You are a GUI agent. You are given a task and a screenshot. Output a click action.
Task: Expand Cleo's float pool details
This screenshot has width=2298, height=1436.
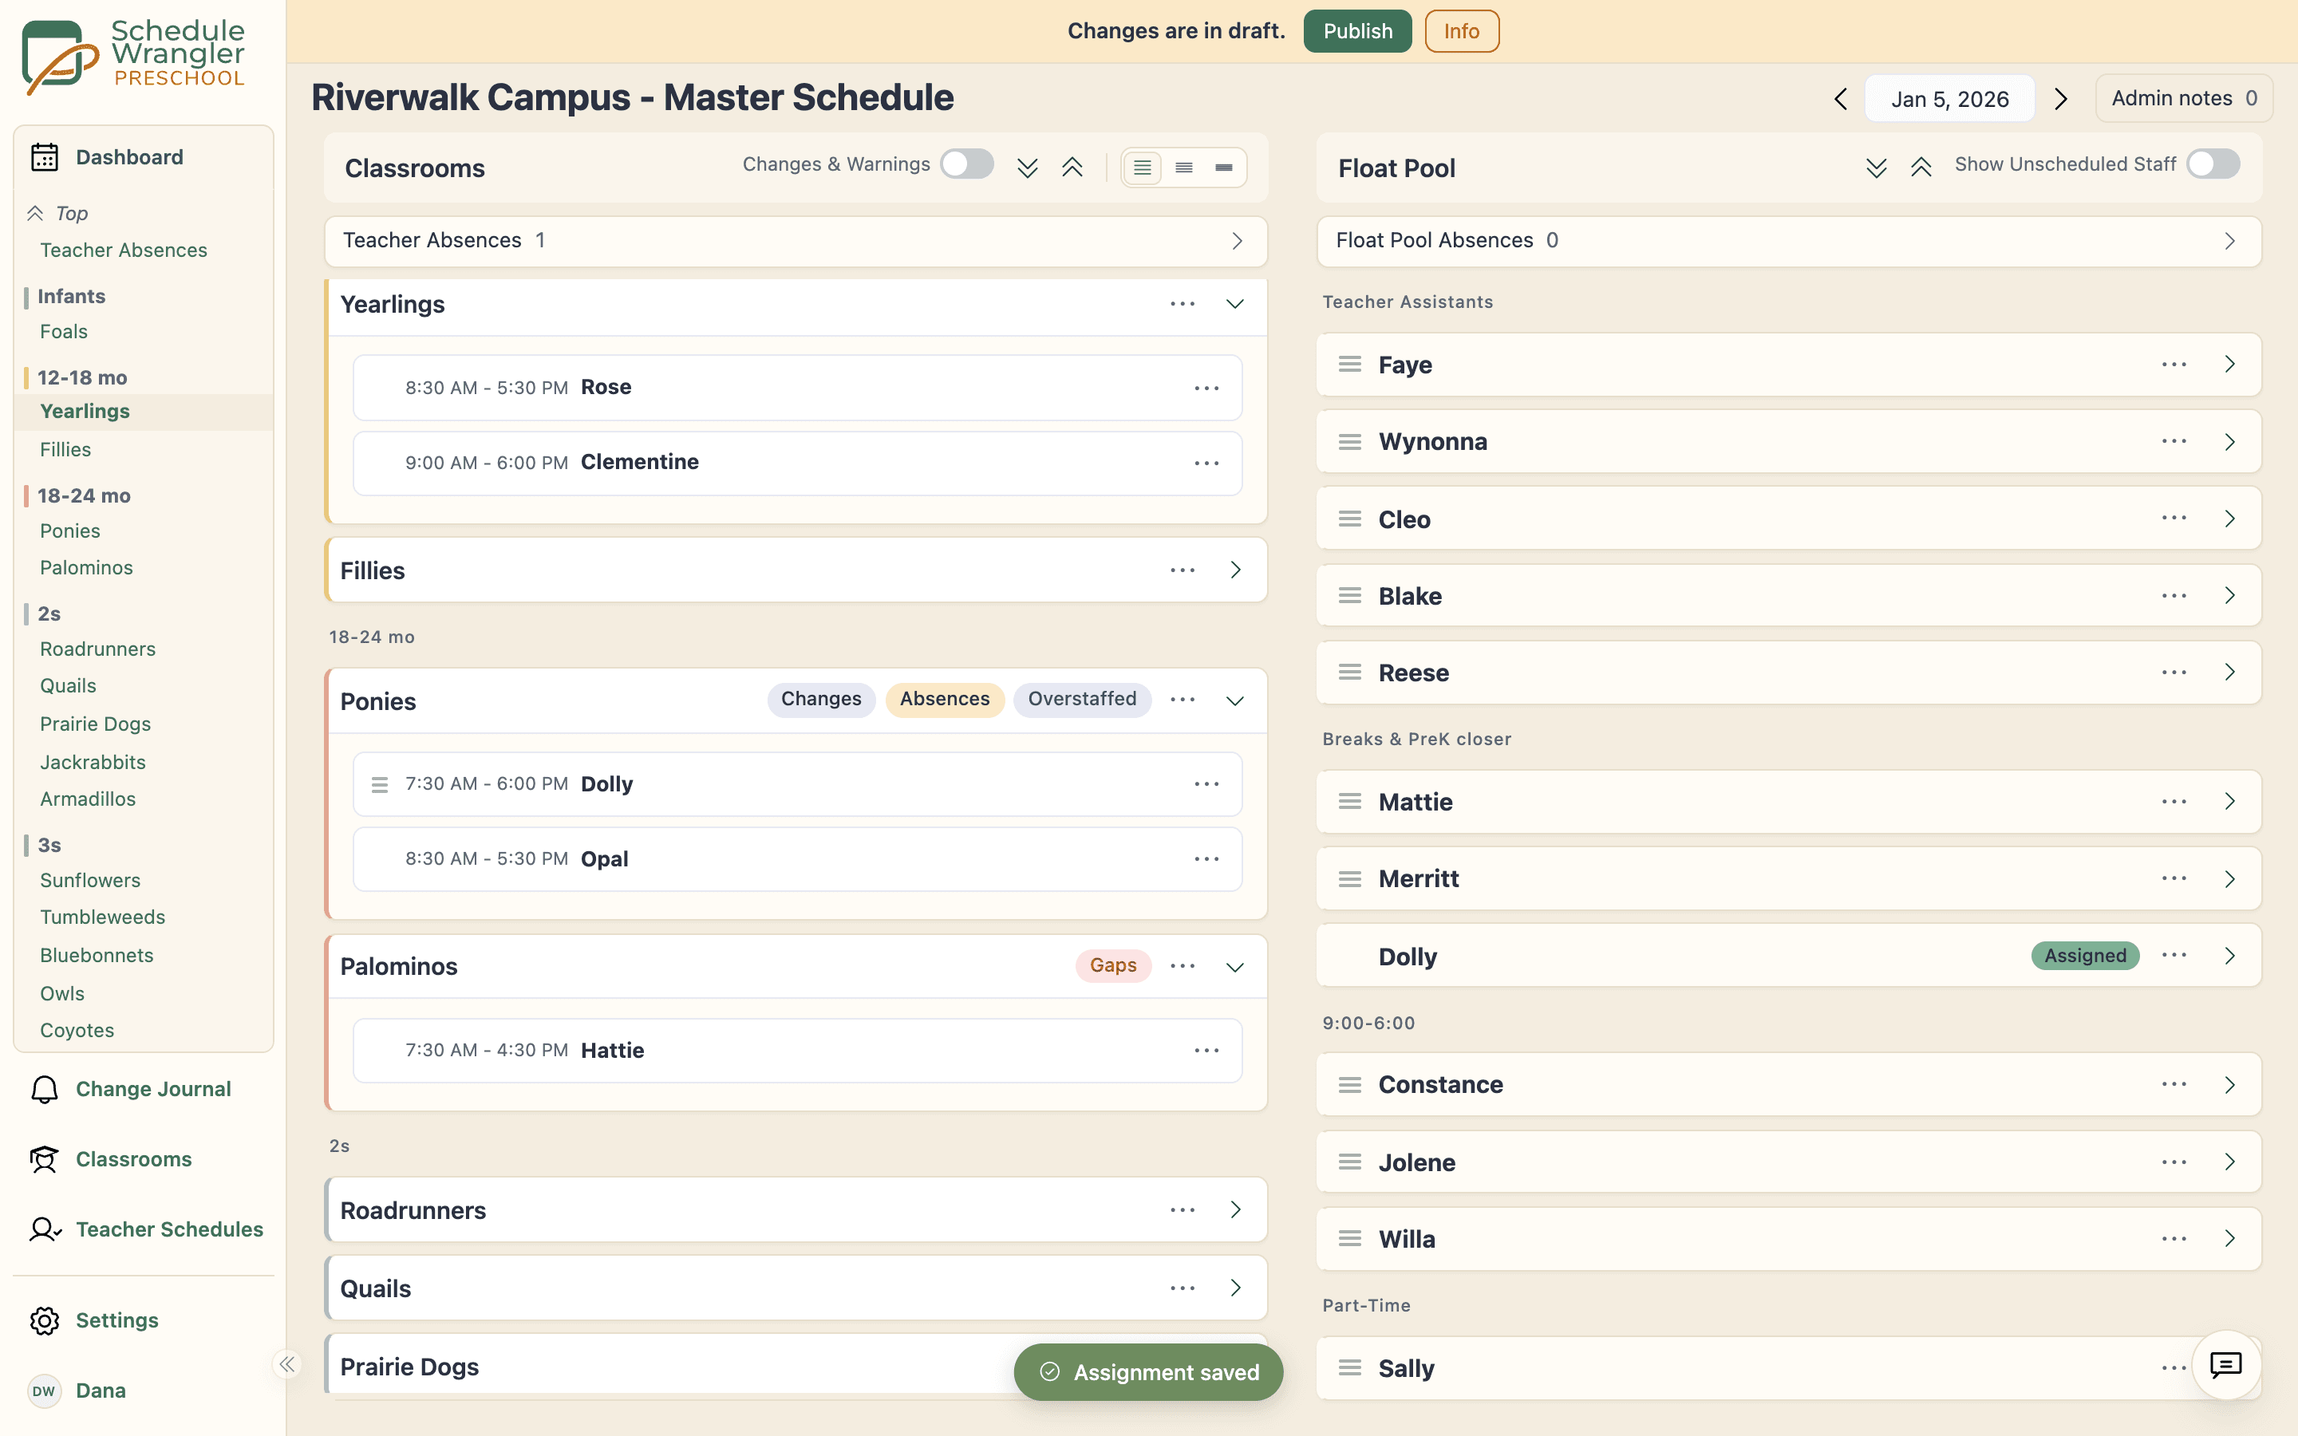click(2229, 519)
